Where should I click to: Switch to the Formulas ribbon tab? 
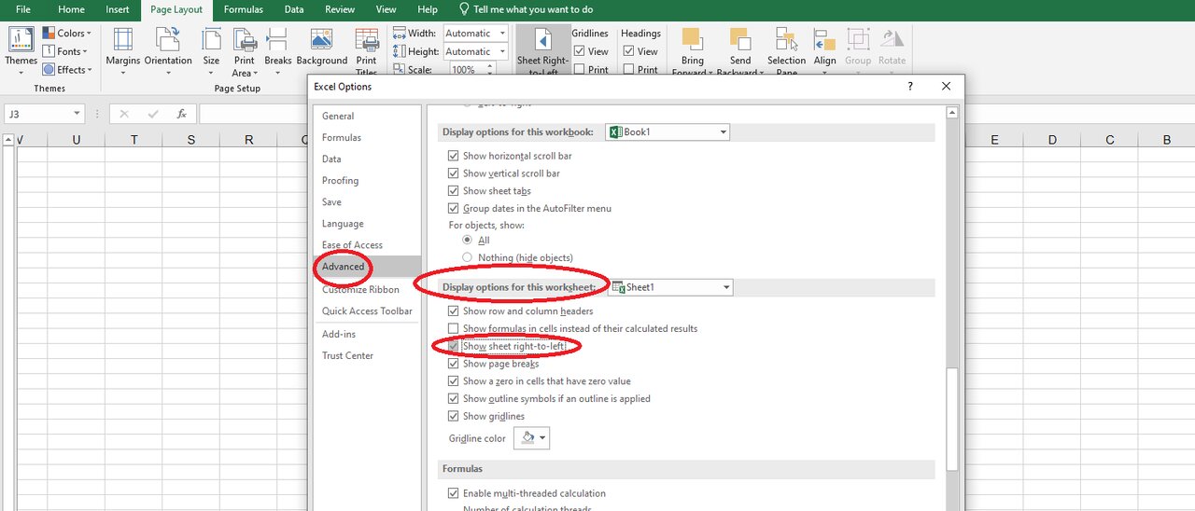pyautogui.click(x=243, y=9)
